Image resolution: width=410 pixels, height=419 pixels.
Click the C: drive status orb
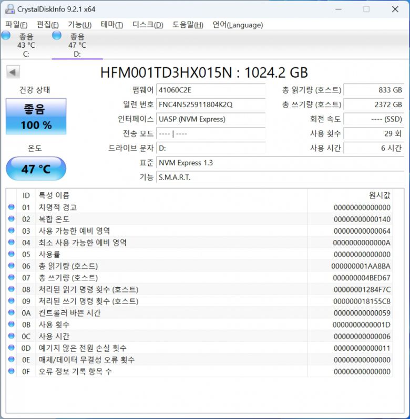tap(6, 35)
